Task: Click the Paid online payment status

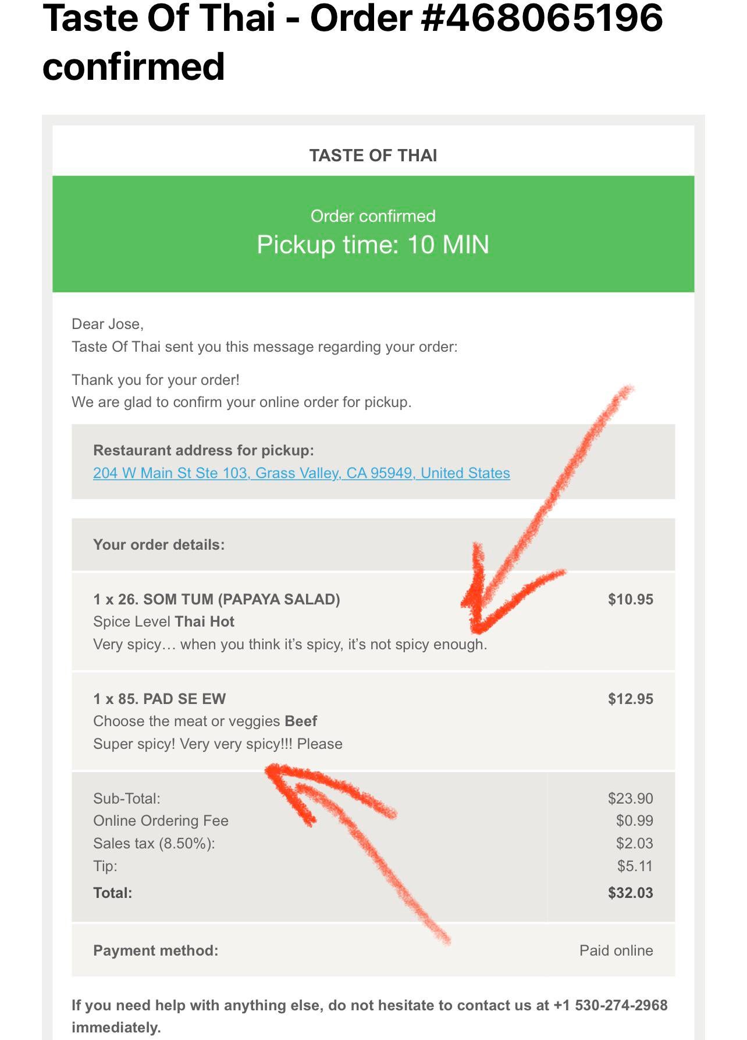Action: pyautogui.click(x=616, y=950)
